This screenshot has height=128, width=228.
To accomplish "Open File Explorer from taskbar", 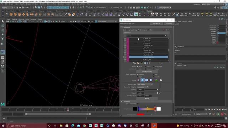I will click(x=61, y=126).
